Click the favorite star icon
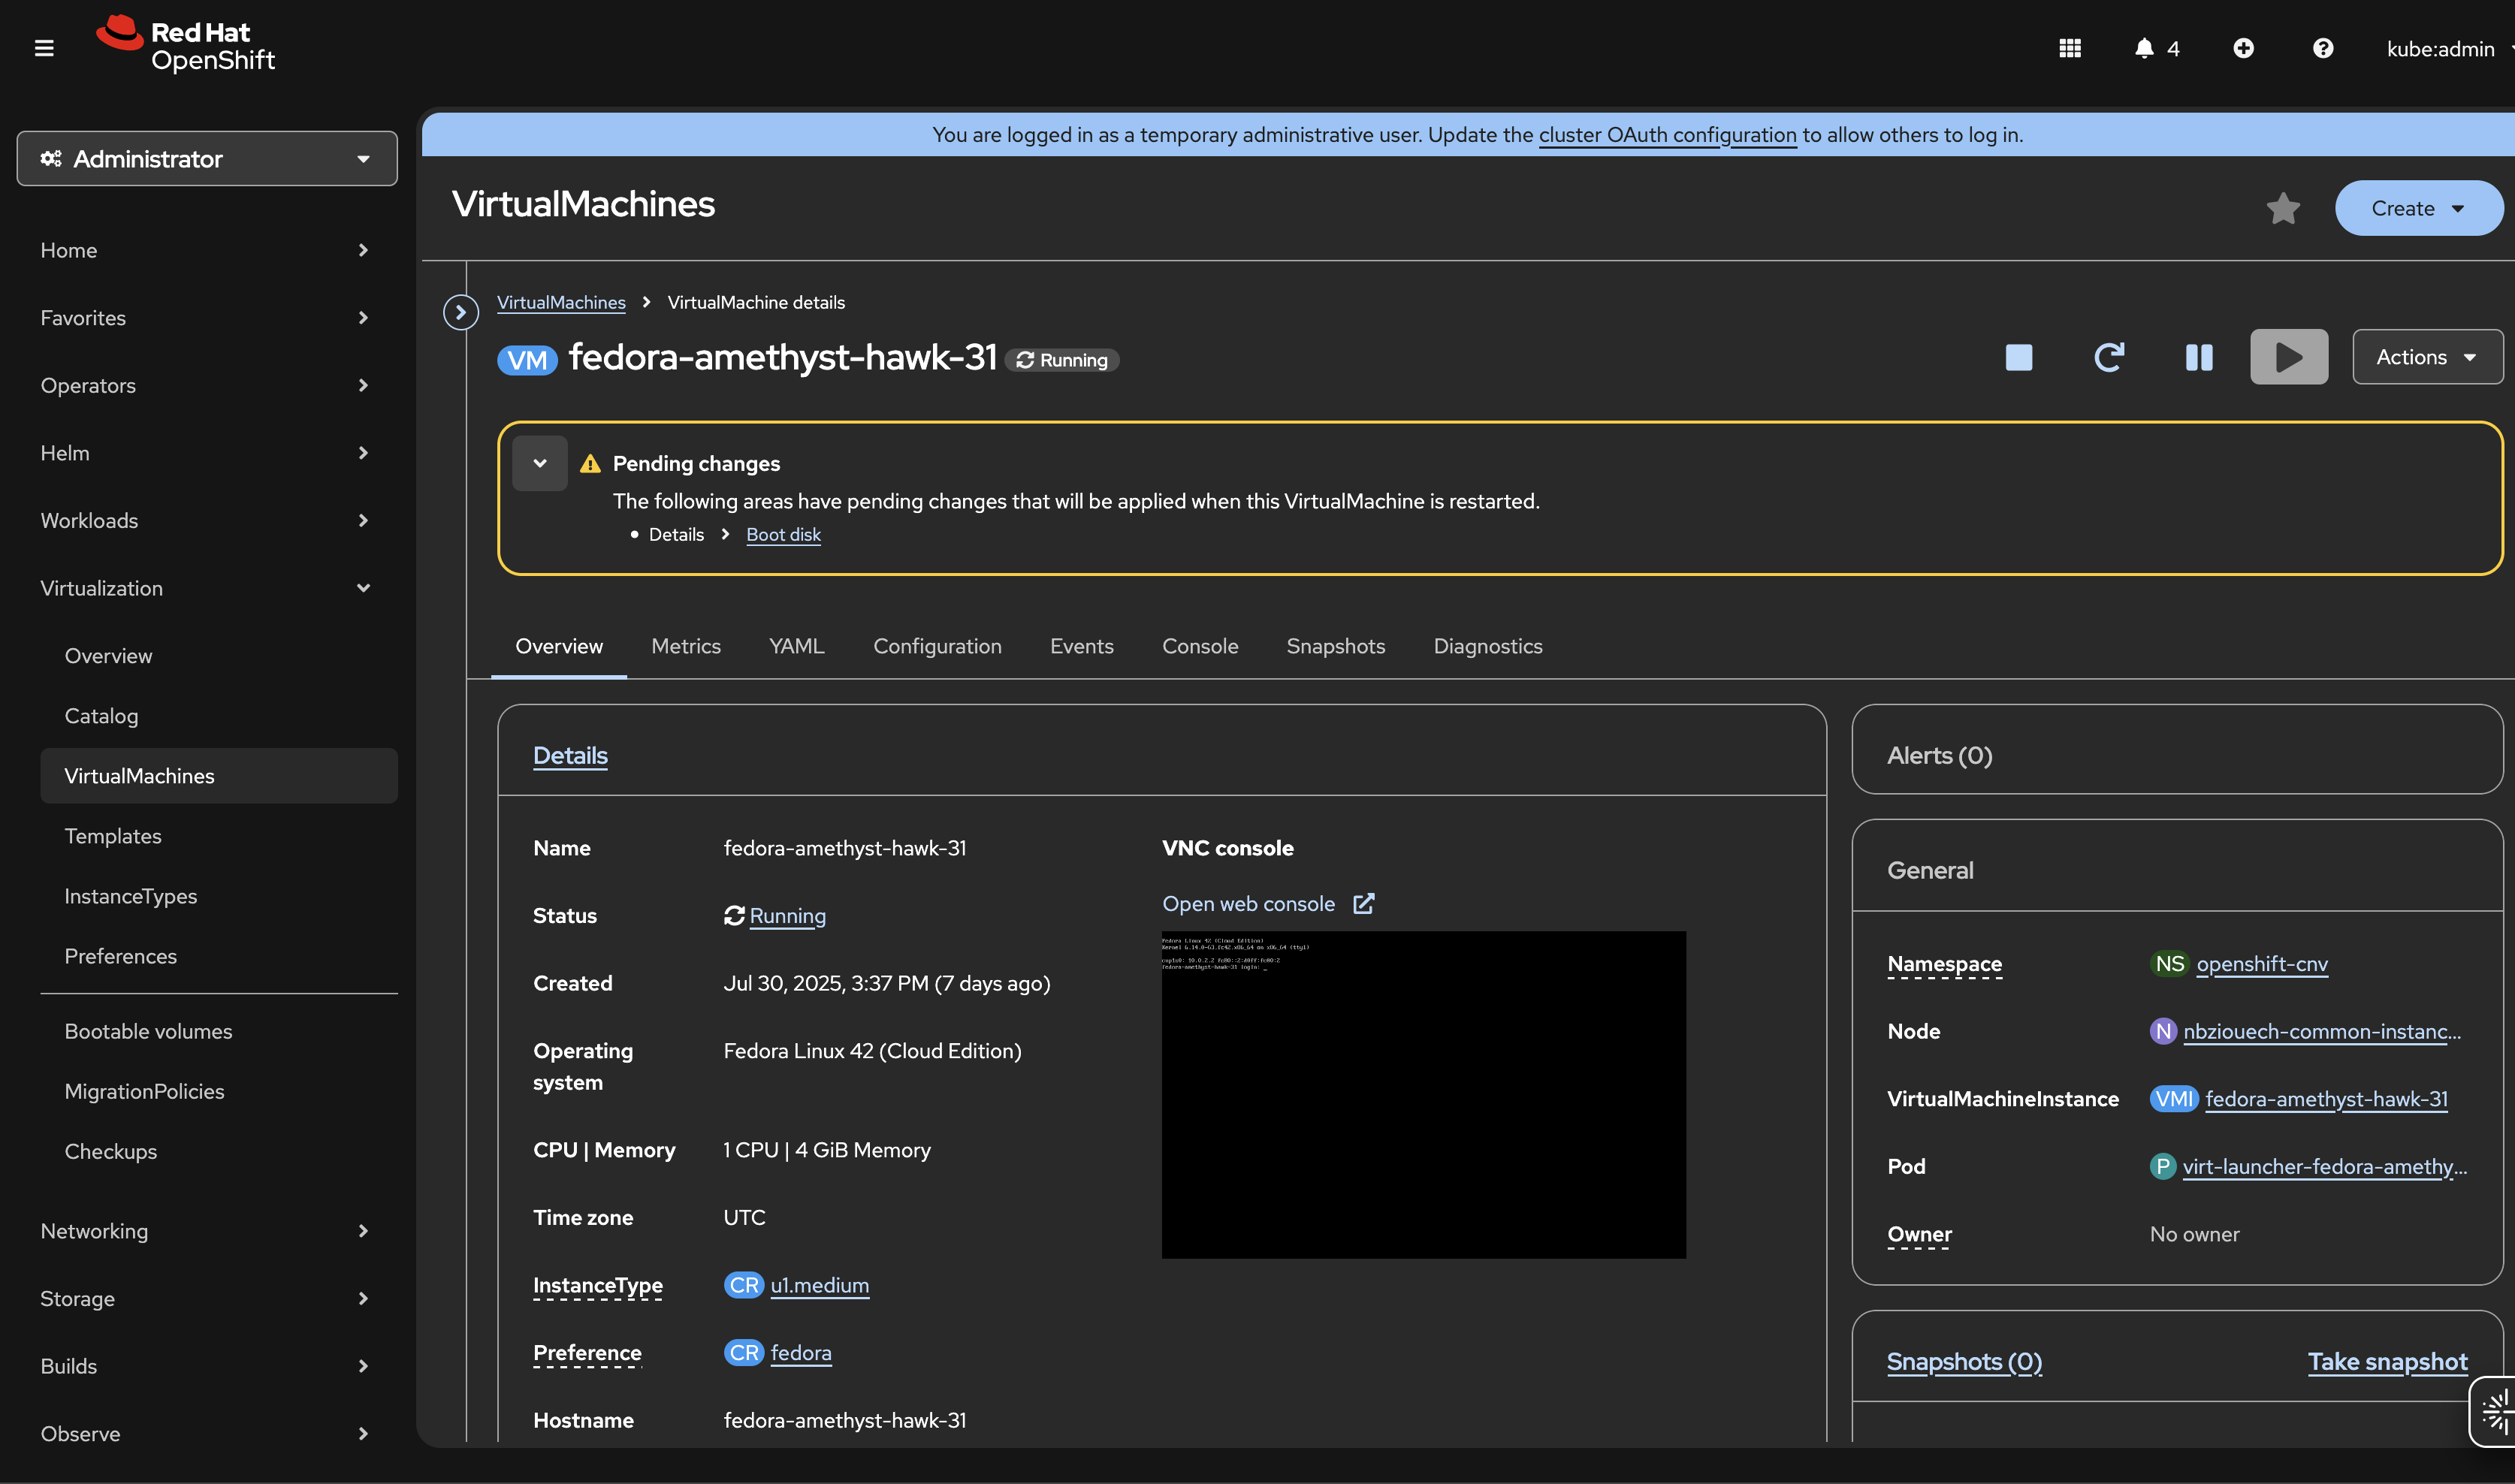This screenshot has width=2515, height=1484. tap(2282, 208)
